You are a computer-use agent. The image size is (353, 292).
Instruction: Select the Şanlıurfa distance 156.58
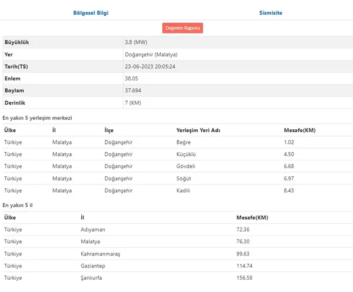(x=244, y=278)
